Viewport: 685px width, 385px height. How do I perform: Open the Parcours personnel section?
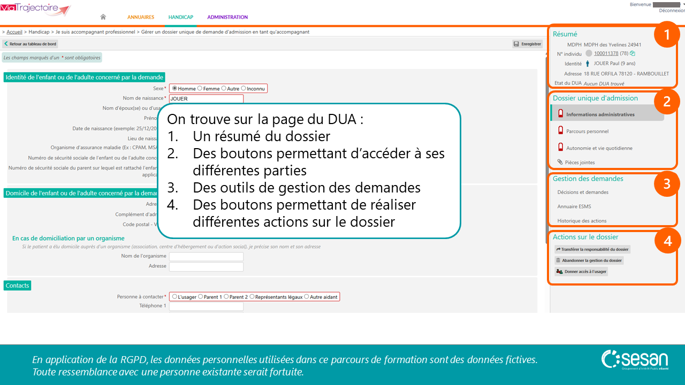tap(587, 131)
